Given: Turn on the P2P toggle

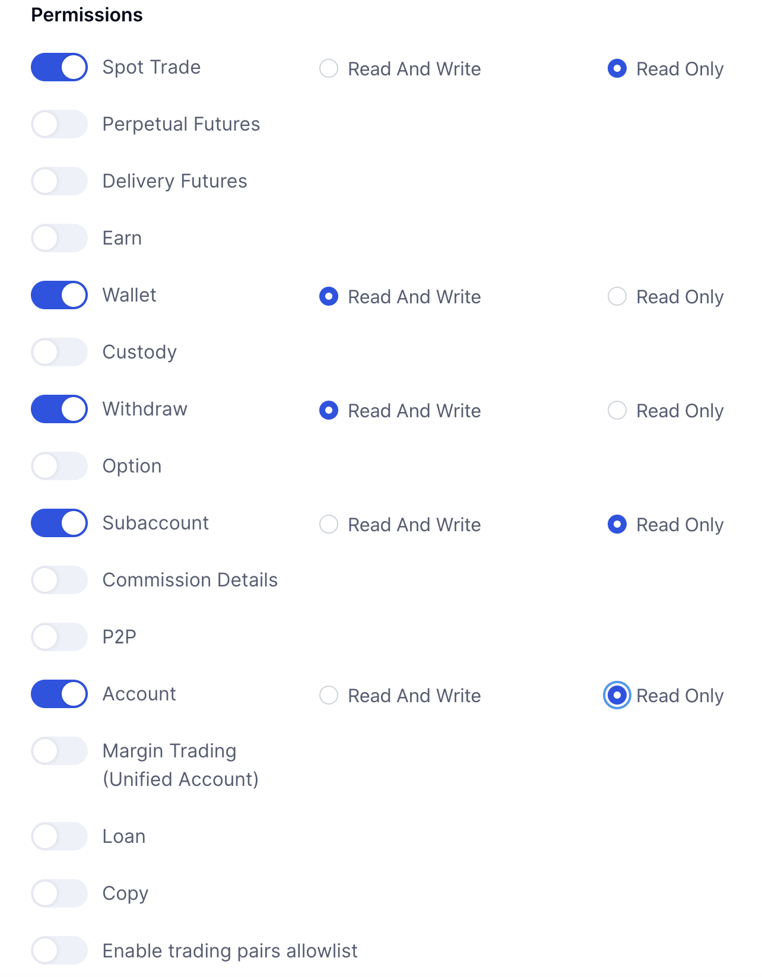Looking at the screenshot, I should tap(59, 637).
